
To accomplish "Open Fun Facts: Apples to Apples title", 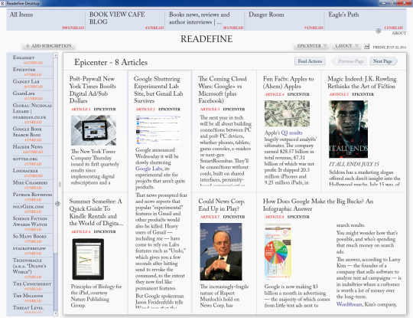I will [288, 83].
